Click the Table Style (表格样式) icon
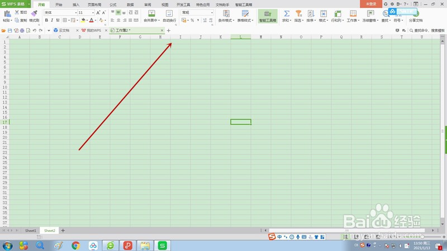 tap(245, 13)
